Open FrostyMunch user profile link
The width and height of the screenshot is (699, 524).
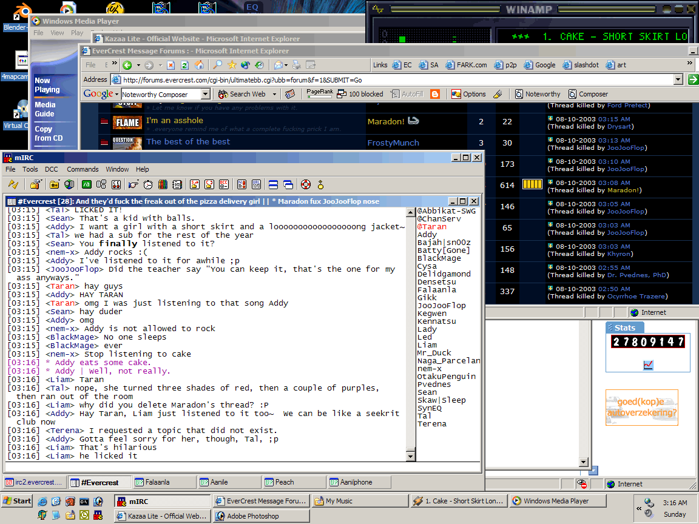tap(393, 143)
